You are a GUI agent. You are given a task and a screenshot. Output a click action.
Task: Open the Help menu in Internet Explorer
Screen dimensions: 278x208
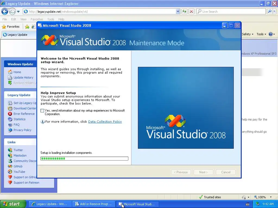61,19
